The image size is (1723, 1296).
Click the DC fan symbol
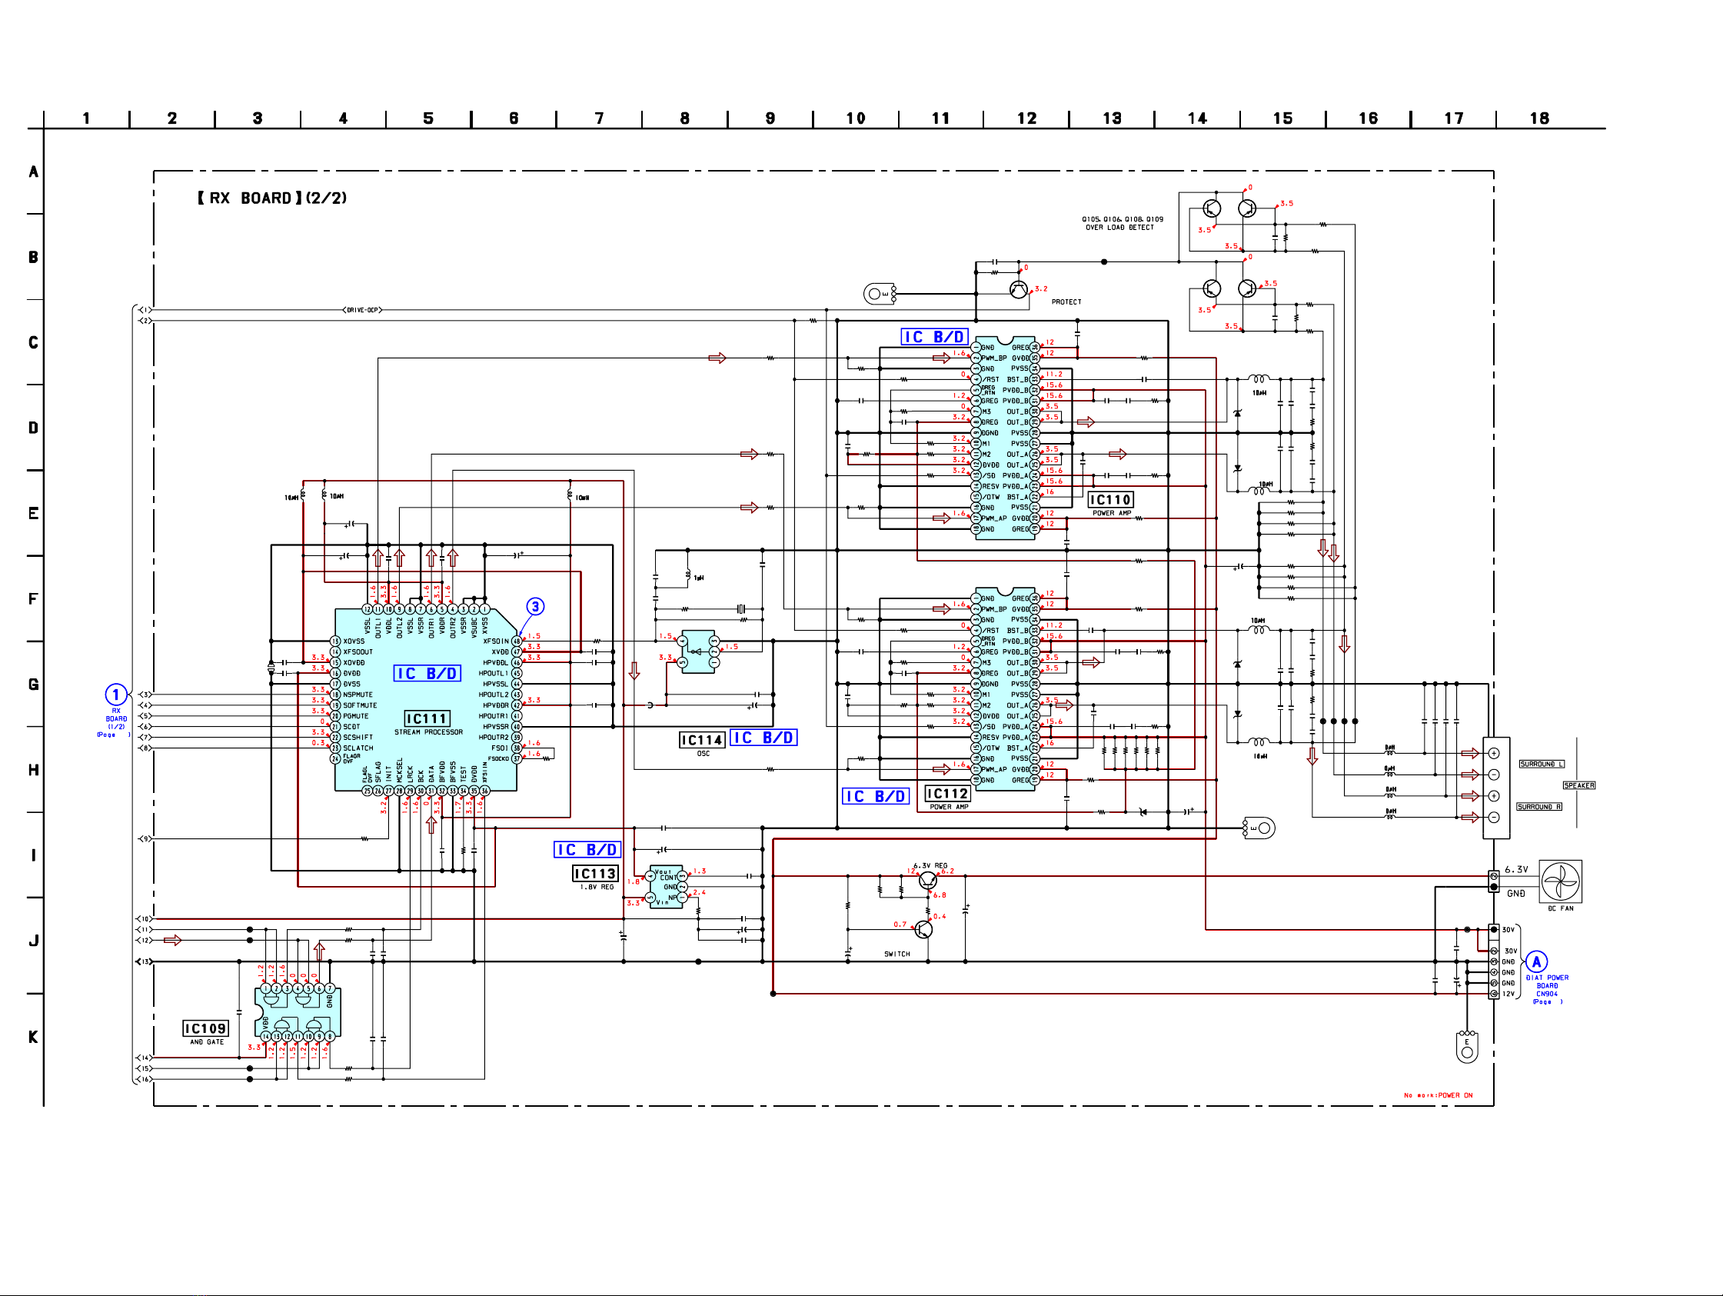(x=1560, y=881)
